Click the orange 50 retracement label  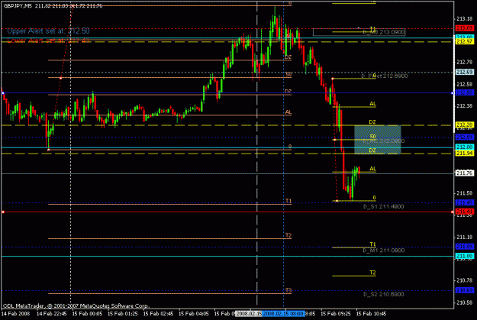coord(288,75)
